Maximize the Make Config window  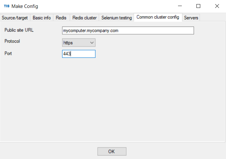point(198,6)
